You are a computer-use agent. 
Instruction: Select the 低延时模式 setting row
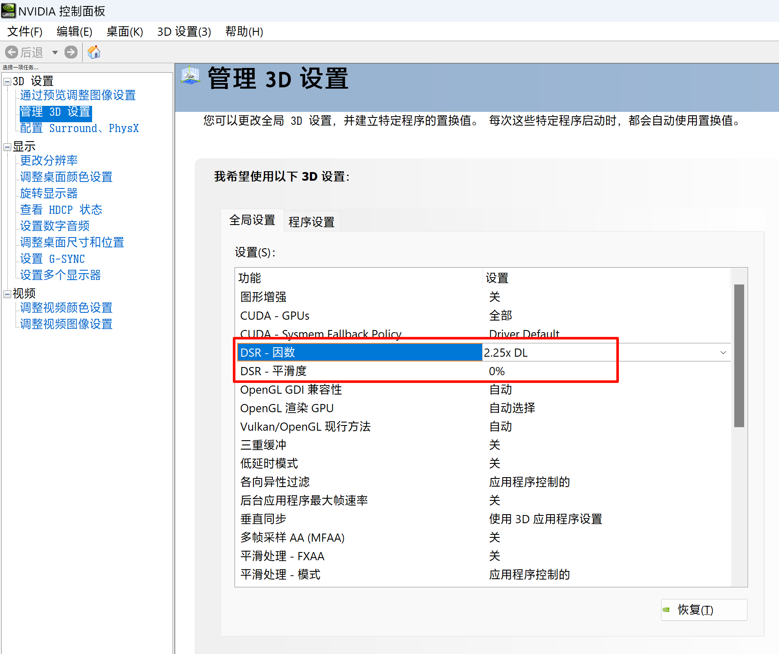(x=483, y=463)
